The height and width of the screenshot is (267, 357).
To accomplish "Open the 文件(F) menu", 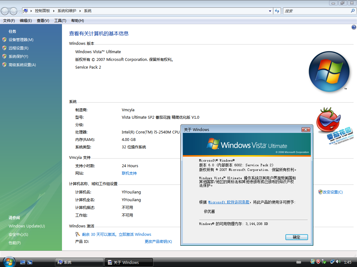I will click(9, 21).
